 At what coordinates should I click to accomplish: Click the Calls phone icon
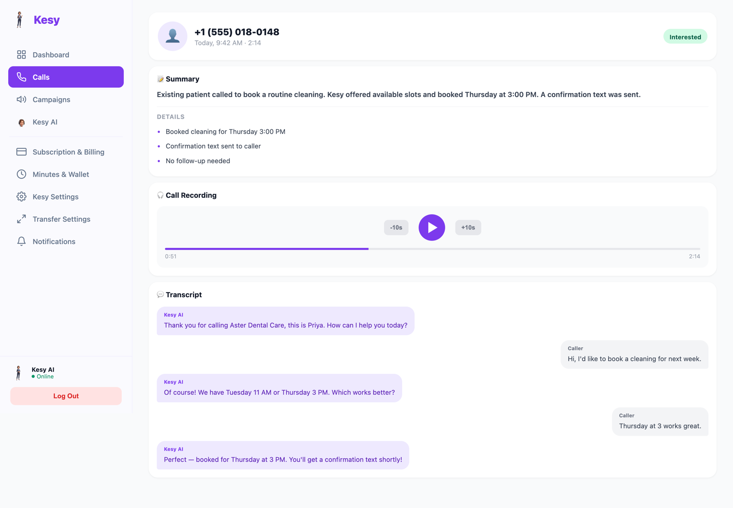click(x=22, y=77)
